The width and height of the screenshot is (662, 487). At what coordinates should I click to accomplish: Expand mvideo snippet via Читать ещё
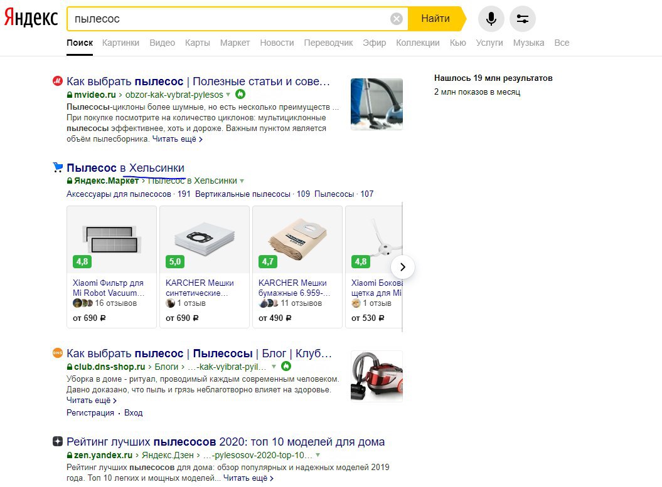tap(178, 139)
